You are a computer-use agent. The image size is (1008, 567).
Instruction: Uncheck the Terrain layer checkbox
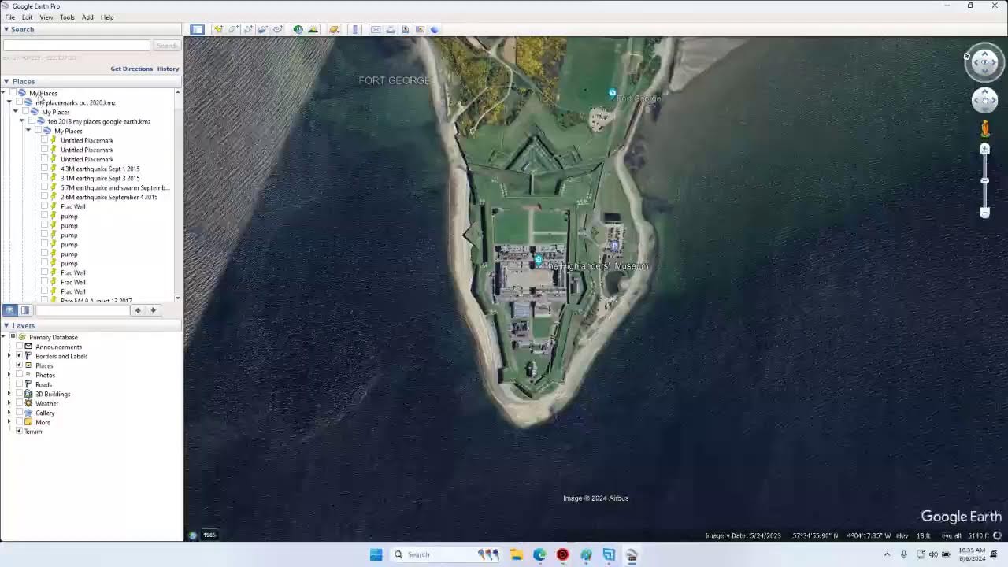tap(19, 432)
